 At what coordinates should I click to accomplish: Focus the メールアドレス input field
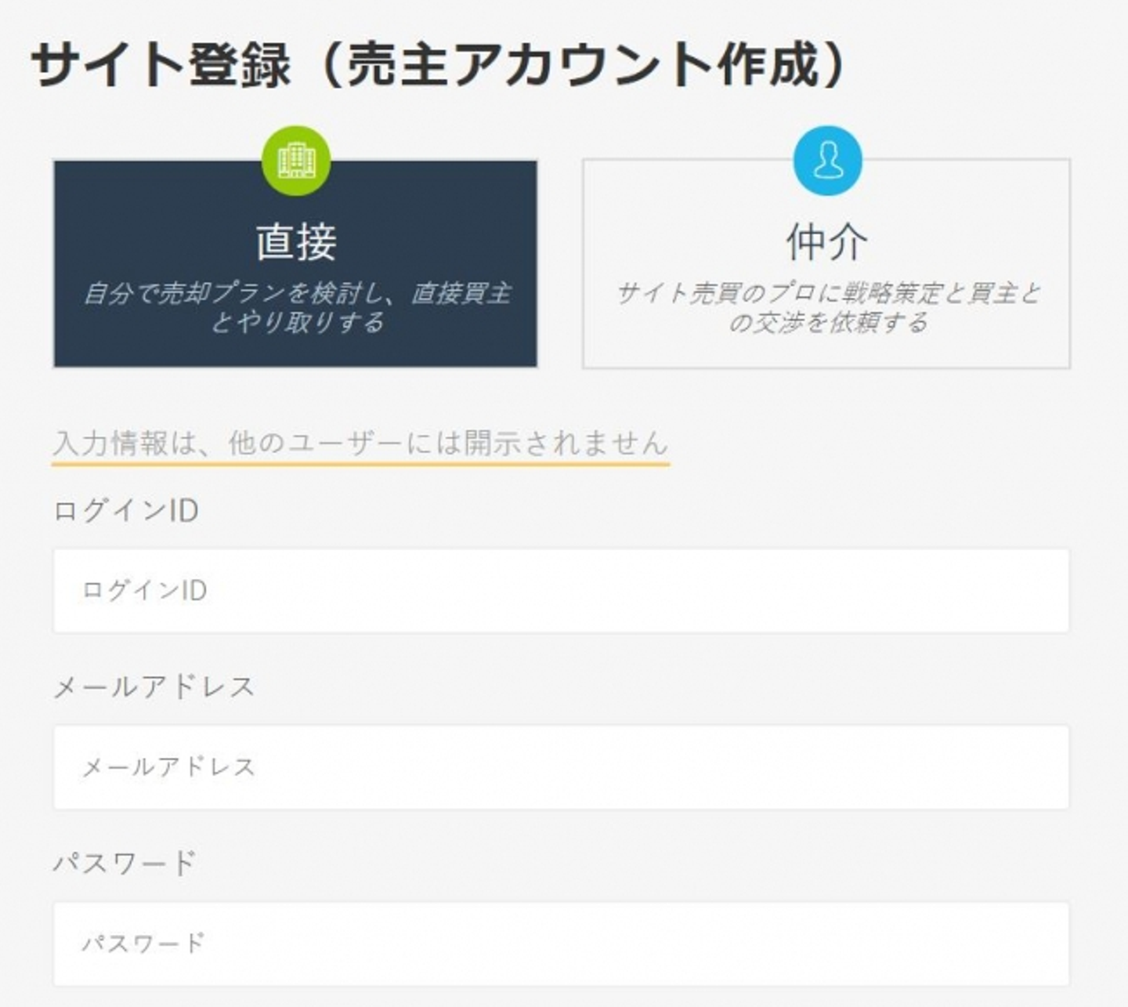click(x=561, y=767)
